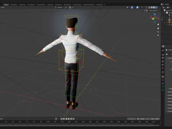Image resolution: width=172 pixels, height=129 pixels.
Task: Switch to the Geometry Nodes workspace tab
Action: tap(89, 5)
